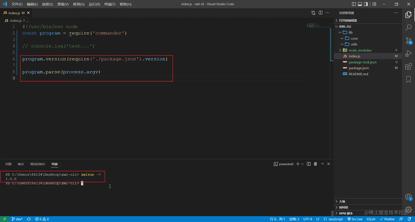Switch to the 输出 panel tab

21,164
